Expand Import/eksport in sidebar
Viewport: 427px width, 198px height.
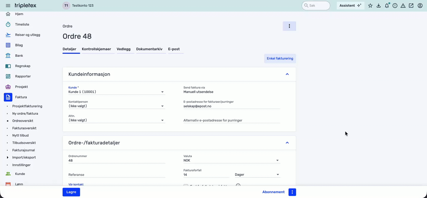8,158
